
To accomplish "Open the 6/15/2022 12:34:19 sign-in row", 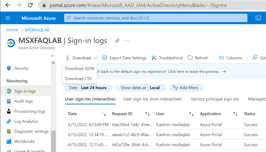I will [165, 135].
